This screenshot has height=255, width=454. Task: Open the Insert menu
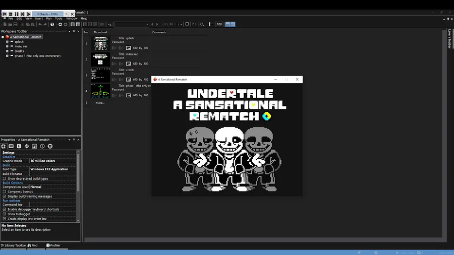tap(39, 18)
